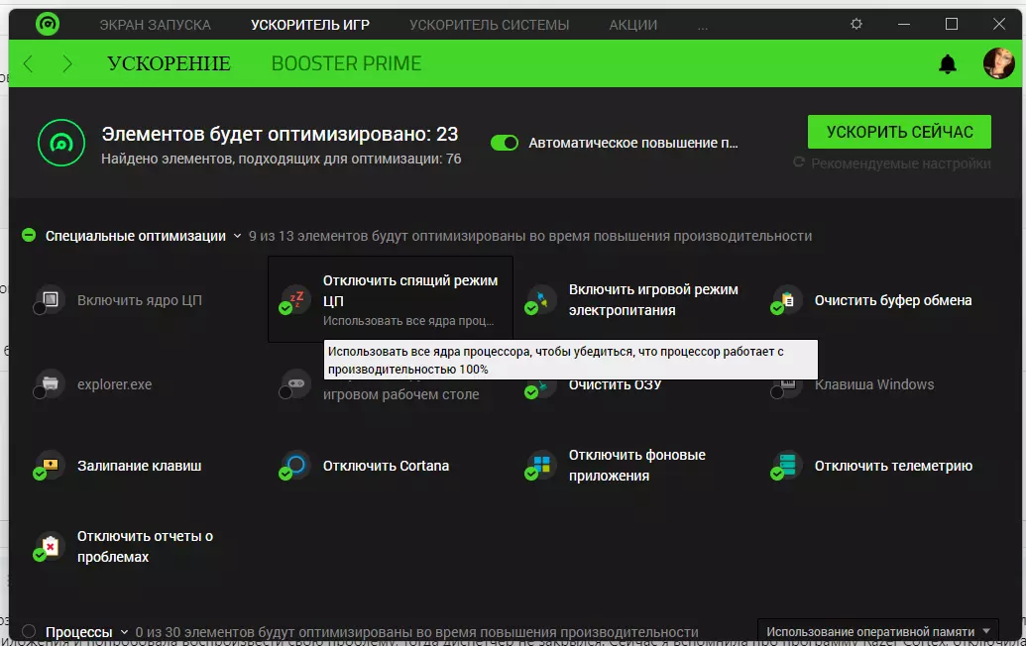Click the explorer.exe folder icon
The width and height of the screenshot is (1026, 646).
51,383
